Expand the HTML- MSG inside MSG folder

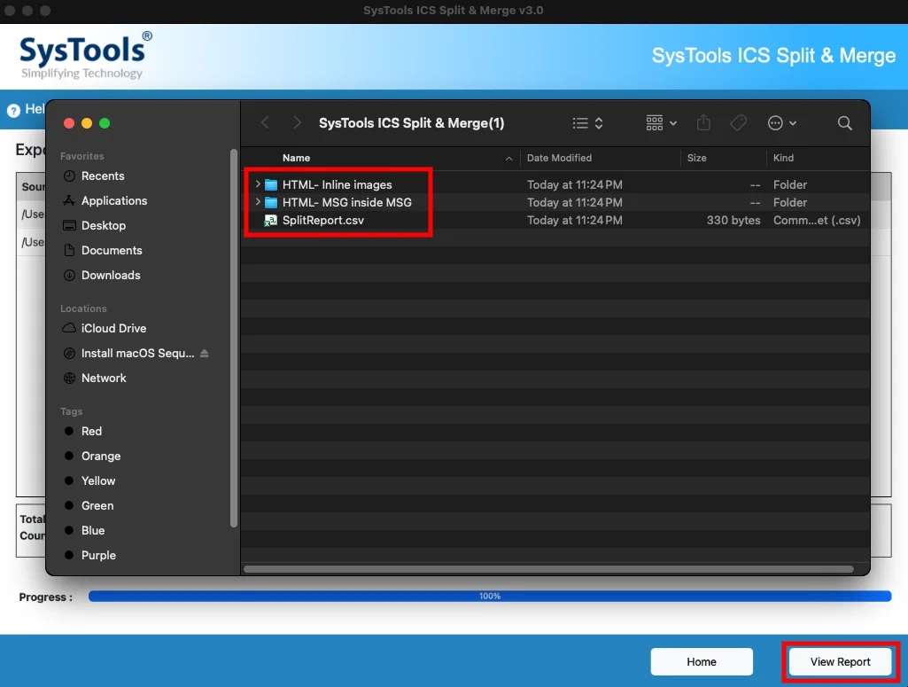[258, 202]
